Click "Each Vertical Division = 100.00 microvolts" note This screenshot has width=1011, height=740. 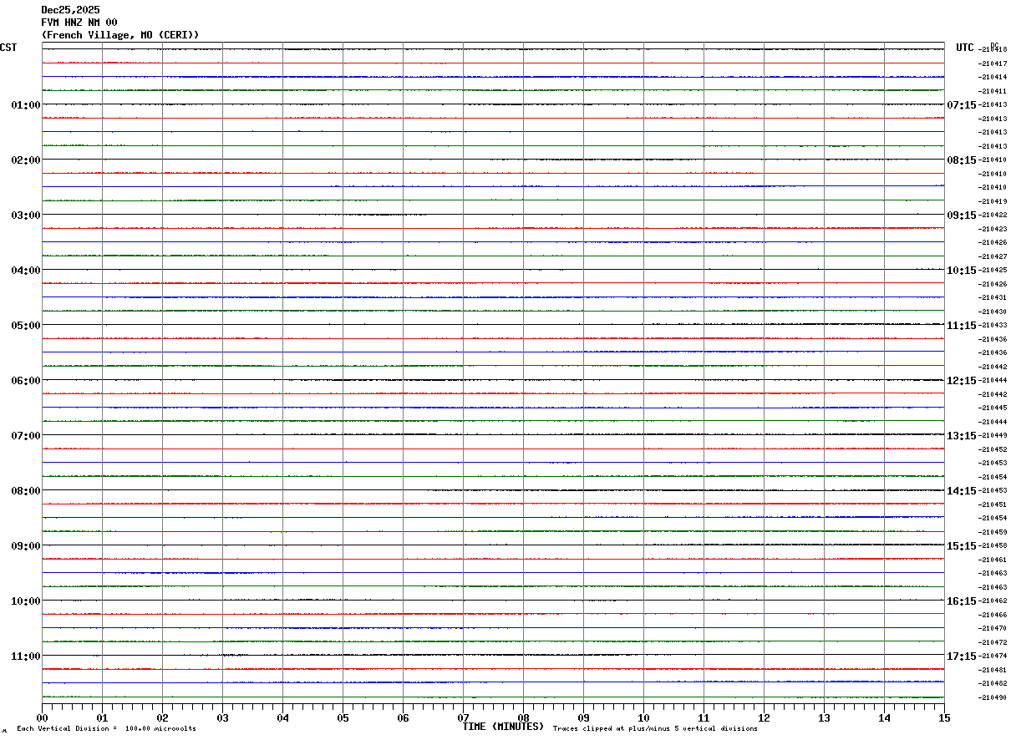106,728
